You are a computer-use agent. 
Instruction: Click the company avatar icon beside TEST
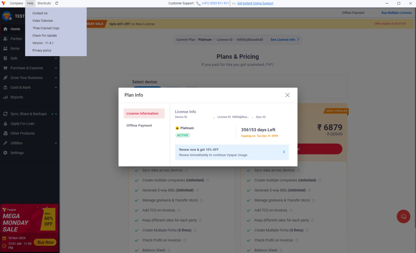click(x=7, y=16)
